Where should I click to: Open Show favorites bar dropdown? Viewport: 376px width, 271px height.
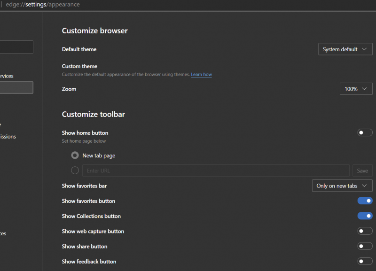342,186
